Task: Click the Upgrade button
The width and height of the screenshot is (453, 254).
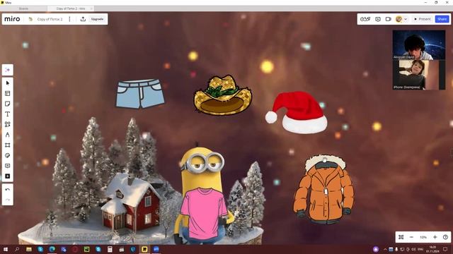Action: pos(97,19)
